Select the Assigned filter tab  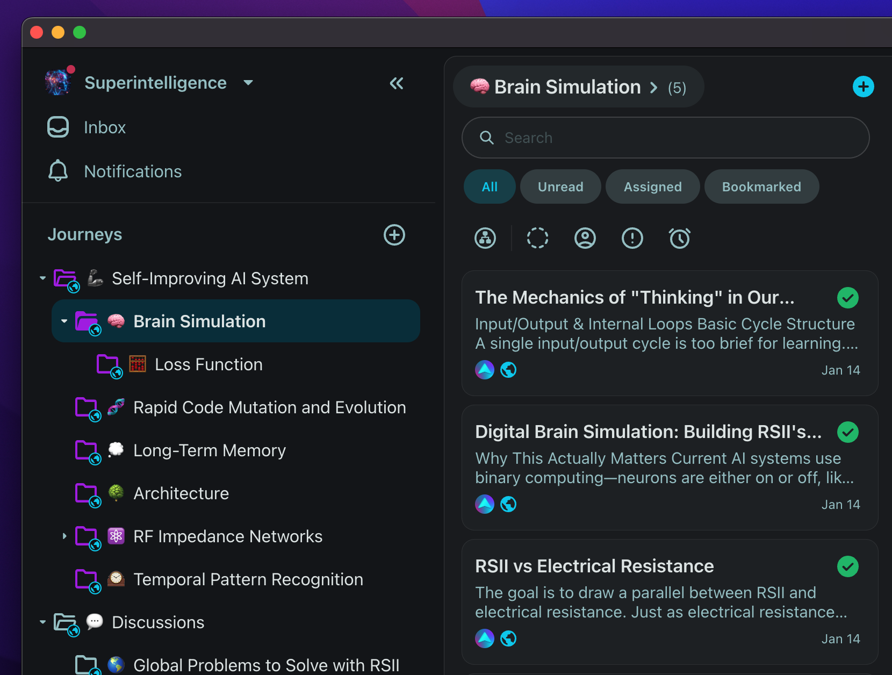(x=653, y=186)
